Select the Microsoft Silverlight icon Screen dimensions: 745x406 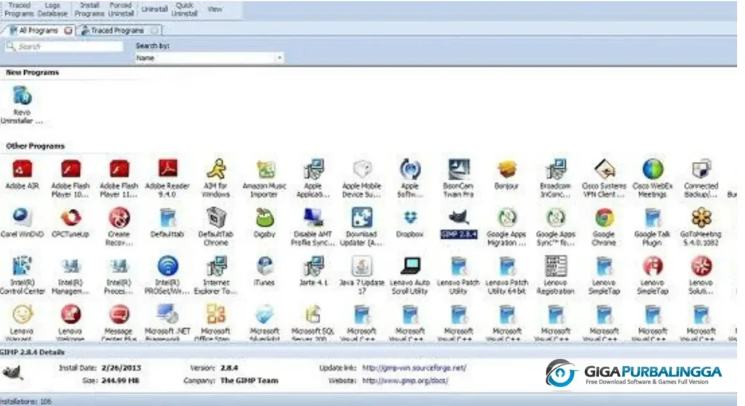click(x=265, y=314)
